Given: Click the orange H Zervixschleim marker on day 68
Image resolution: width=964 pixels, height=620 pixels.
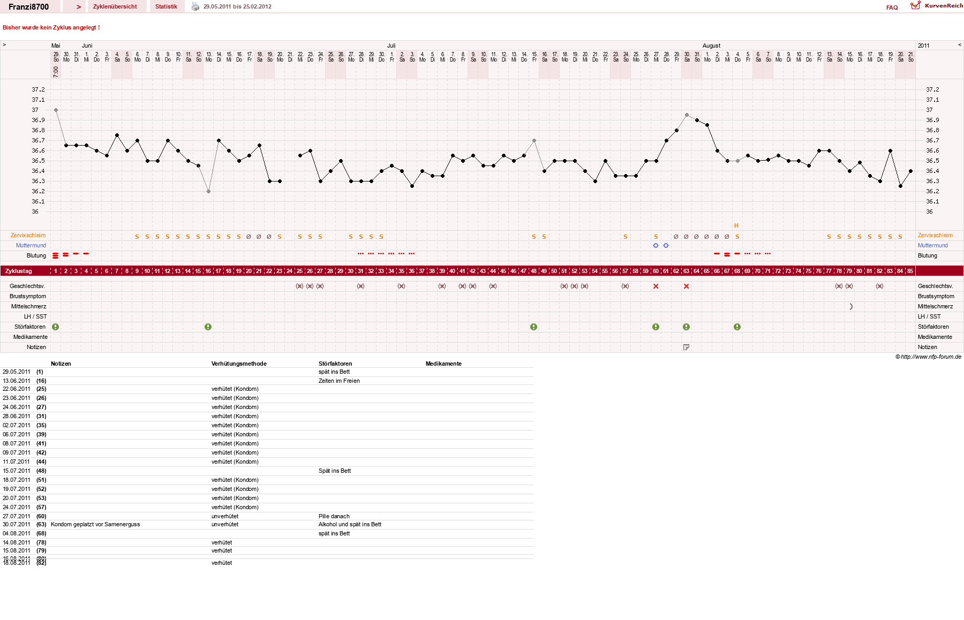Looking at the screenshot, I should click(736, 225).
